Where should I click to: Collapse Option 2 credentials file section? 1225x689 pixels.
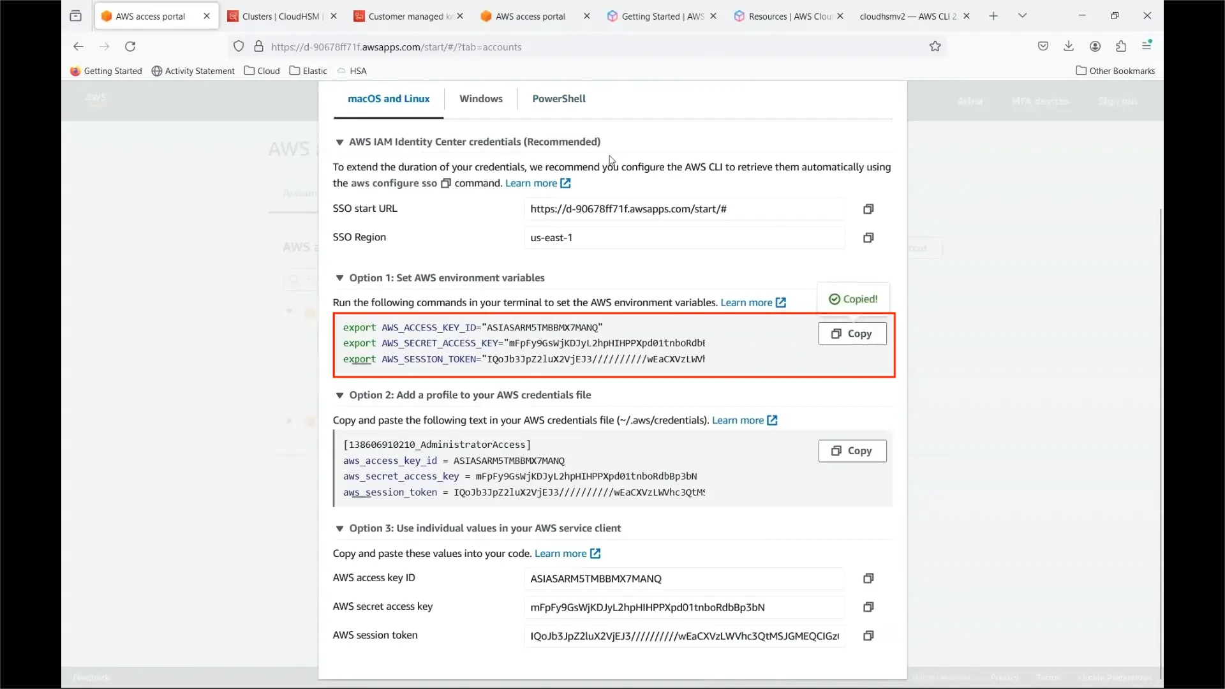click(339, 396)
